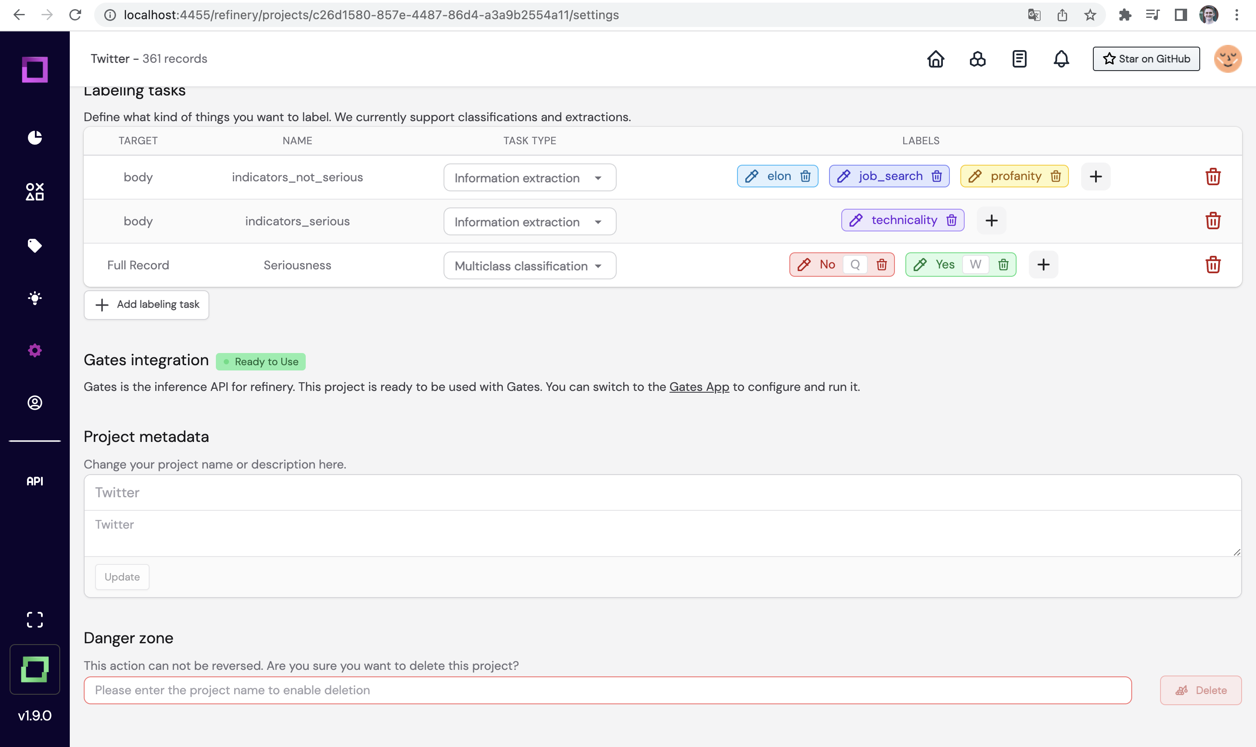Click the documentation page icon in header

point(1019,59)
